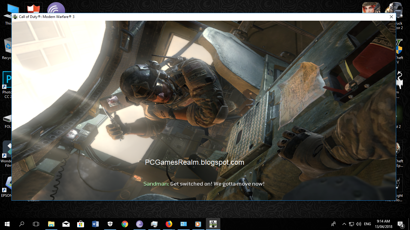Launch File Explorer from the taskbar
This screenshot has height=230, width=410.
click(x=51, y=224)
